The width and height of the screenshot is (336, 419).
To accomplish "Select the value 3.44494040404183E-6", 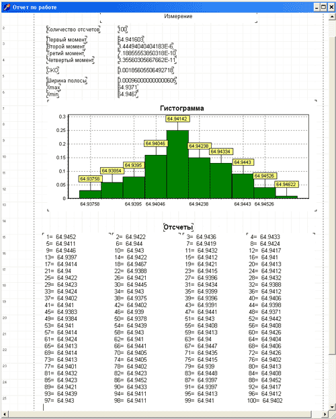I will [x=146, y=46].
